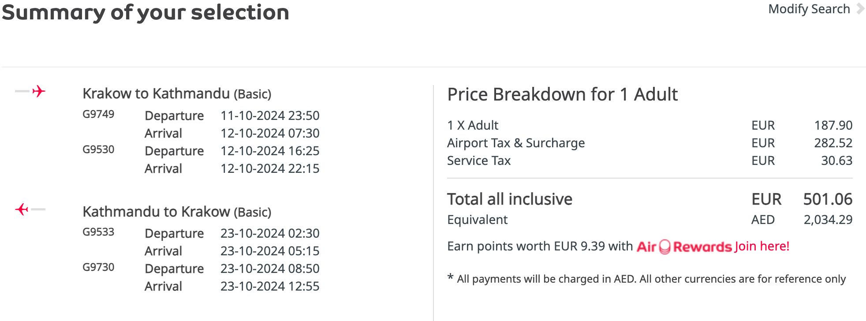The height and width of the screenshot is (321, 866).
Task: Click the Price Breakdown for 1 Adult heading
Action: [562, 94]
